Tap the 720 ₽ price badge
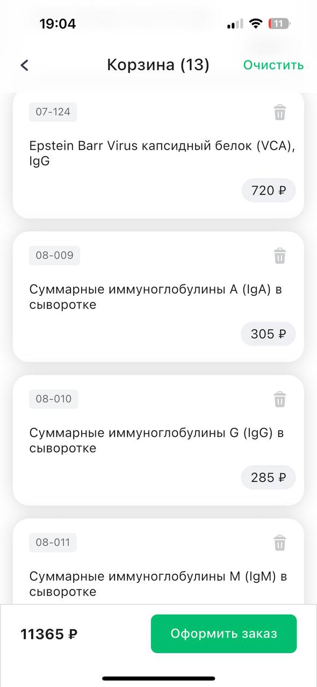Viewport: 317px width, 687px height. (x=269, y=190)
